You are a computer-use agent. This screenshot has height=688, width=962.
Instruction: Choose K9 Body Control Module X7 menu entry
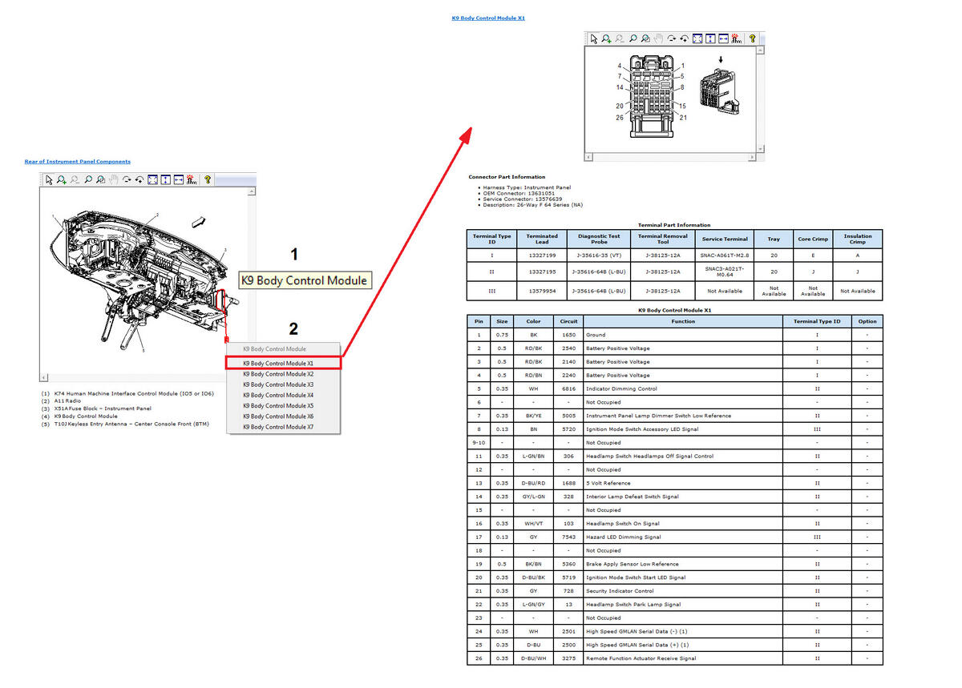(x=284, y=427)
